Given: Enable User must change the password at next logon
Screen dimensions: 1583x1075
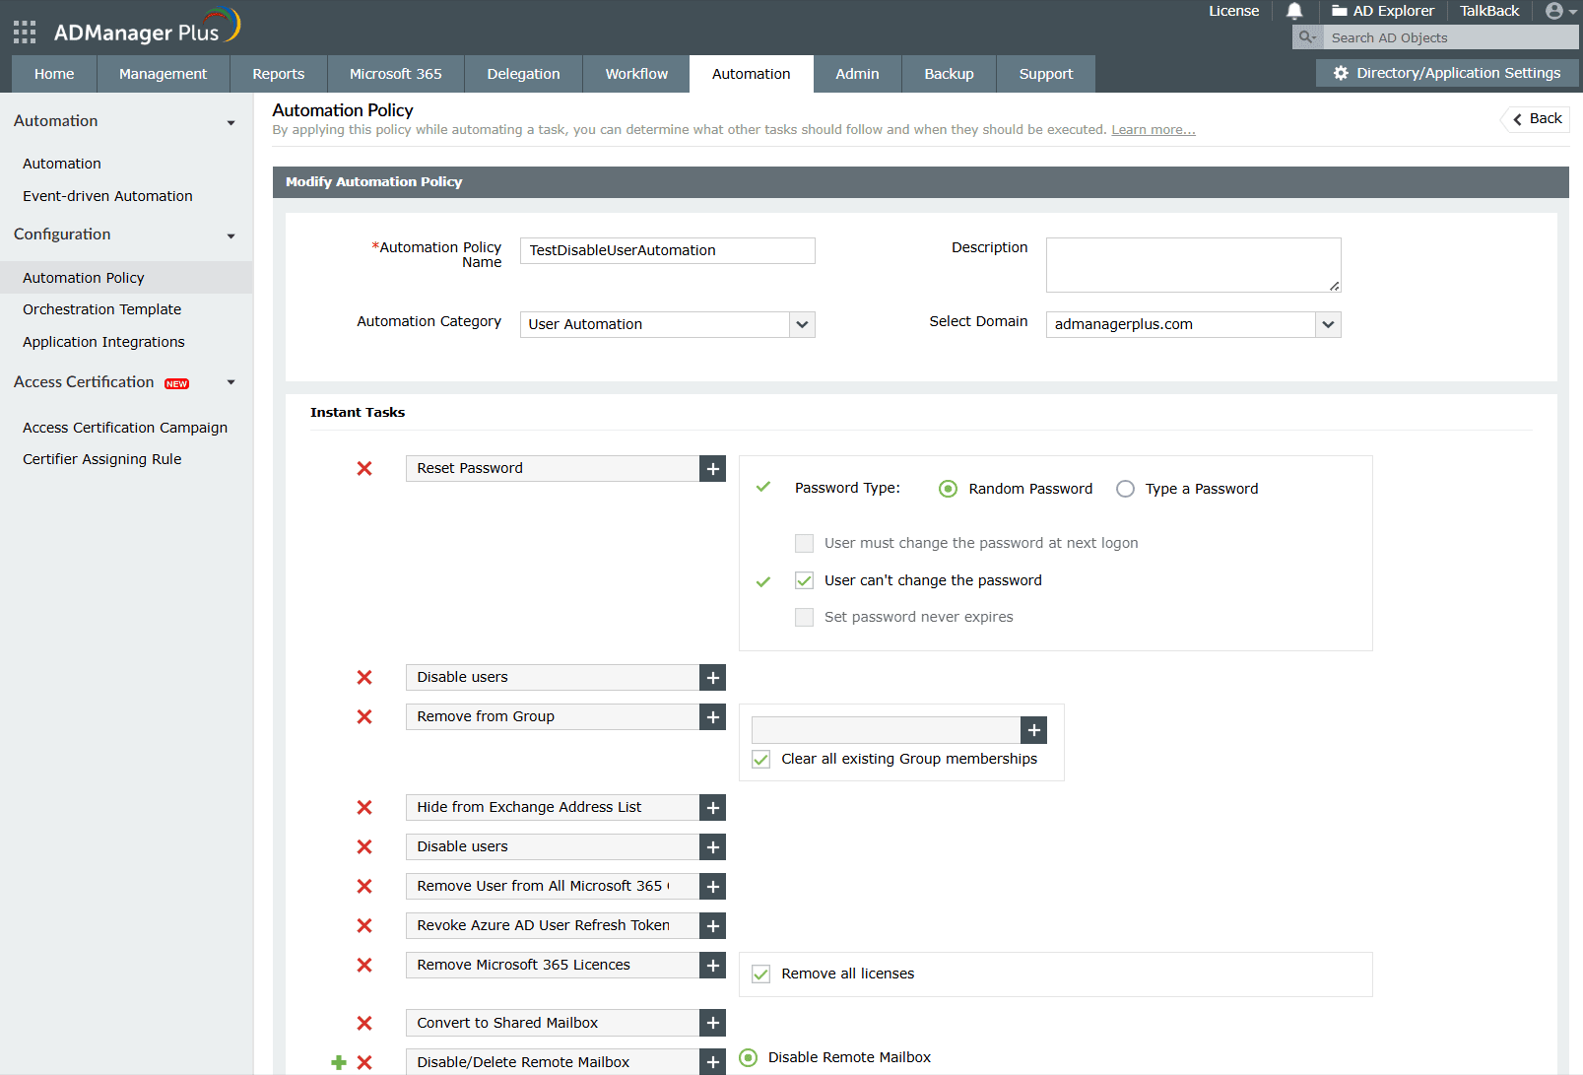Looking at the screenshot, I should coord(804,543).
